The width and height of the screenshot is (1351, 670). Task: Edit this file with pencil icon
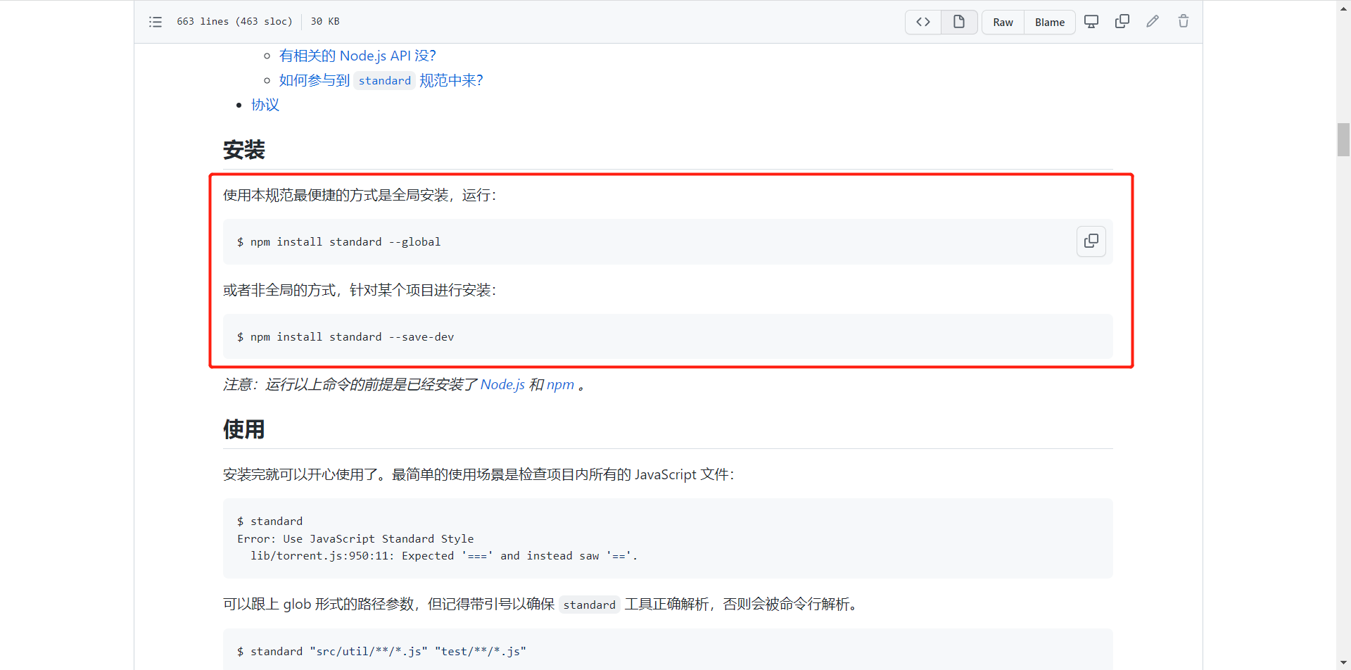click(x=1153, y=22)
